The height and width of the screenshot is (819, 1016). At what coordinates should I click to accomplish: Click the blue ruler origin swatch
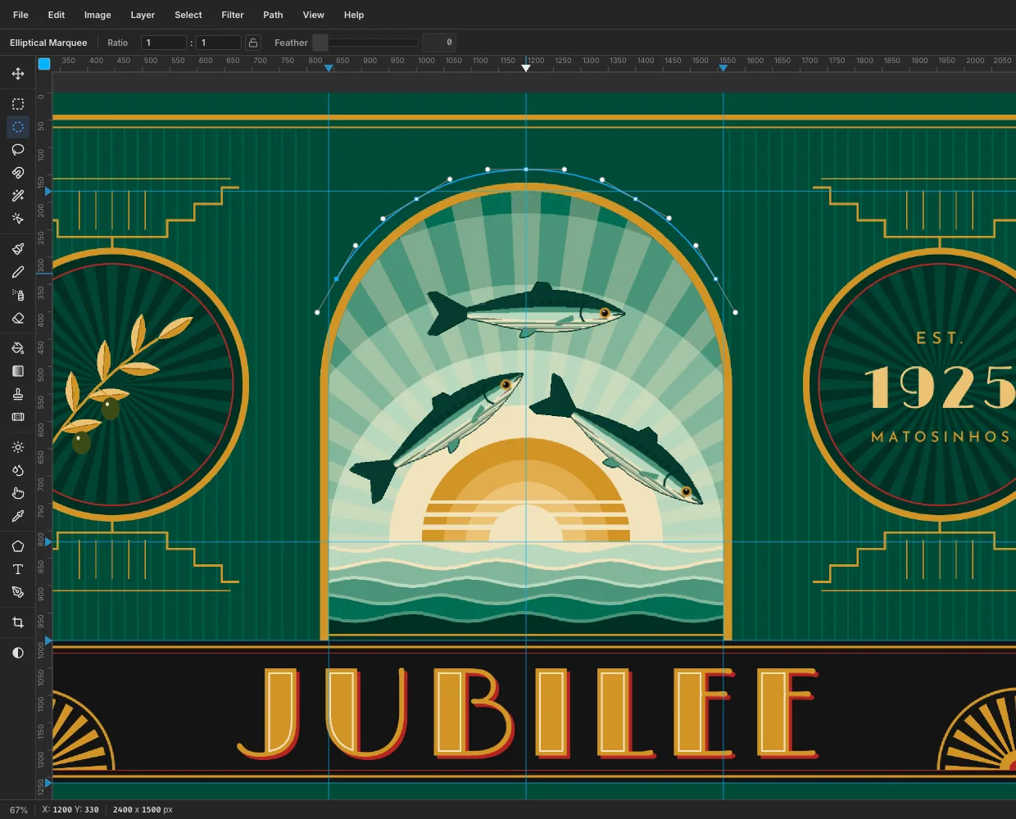(44, 63)
